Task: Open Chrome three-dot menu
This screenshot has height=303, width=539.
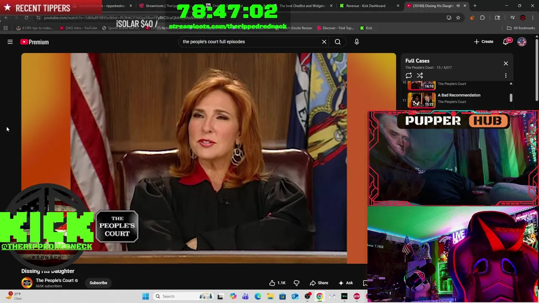Action: click(533, 18)
